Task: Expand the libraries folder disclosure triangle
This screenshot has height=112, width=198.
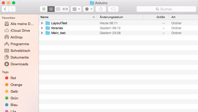Action: point(42,28)
